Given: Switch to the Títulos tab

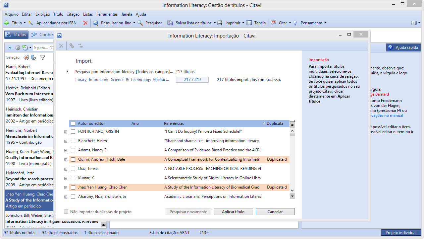Looking at the screenshot, I should pos(16,35).
